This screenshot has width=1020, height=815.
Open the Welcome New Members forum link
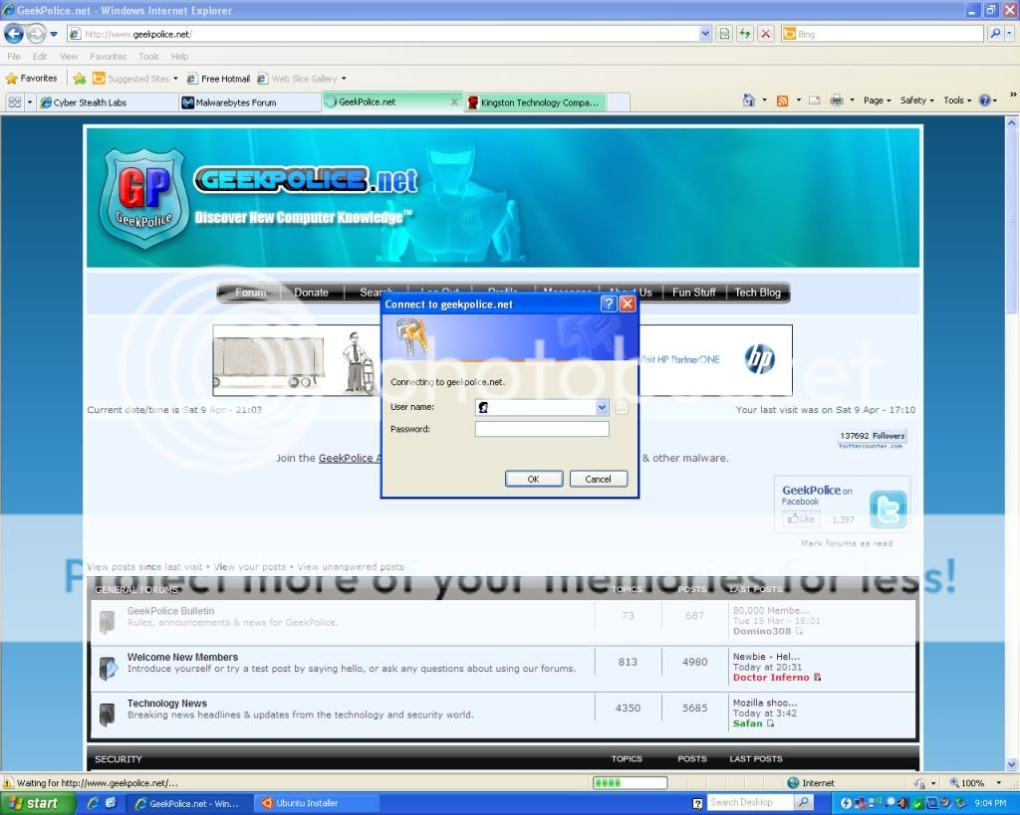[x=182, y=657]
